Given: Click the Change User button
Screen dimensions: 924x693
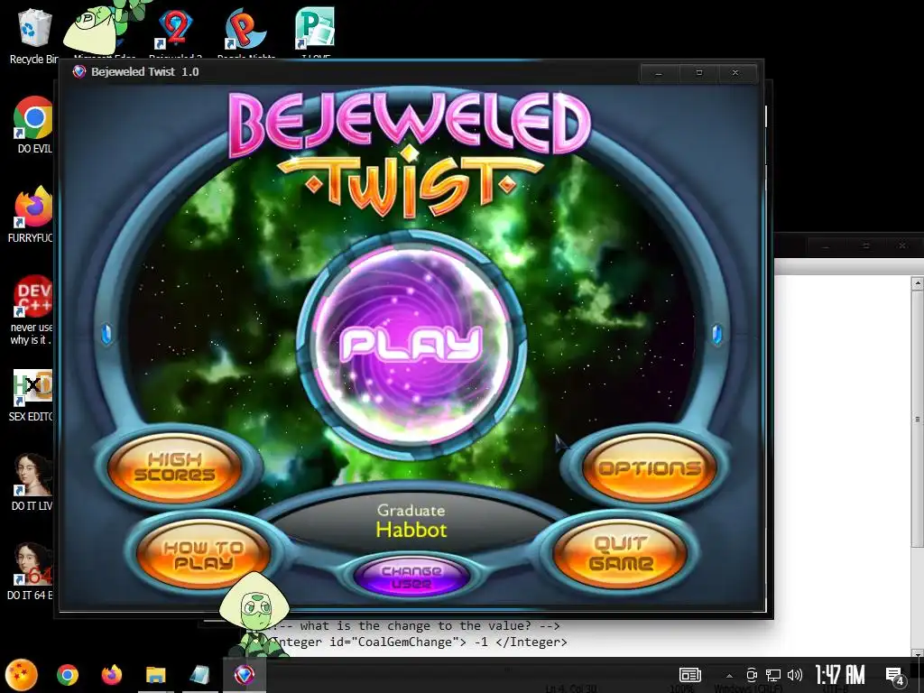Looking at the screenshot, I should click(411, 577).
